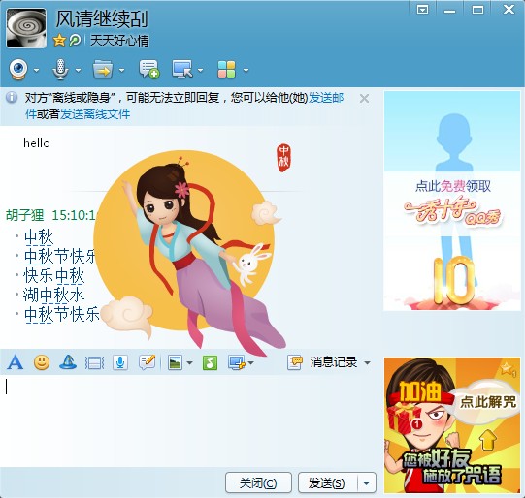The image size is (525, 498).
Task: Open the window menu dropdown button
Action: [422, 10]
